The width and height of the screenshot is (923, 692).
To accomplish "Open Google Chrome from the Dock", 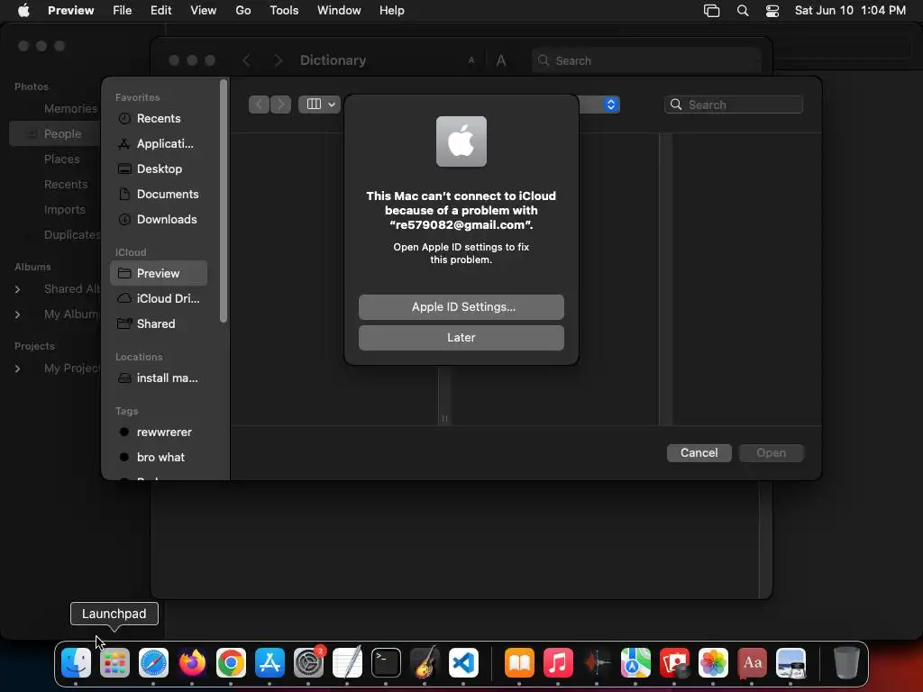I will [x=231, y=663].
